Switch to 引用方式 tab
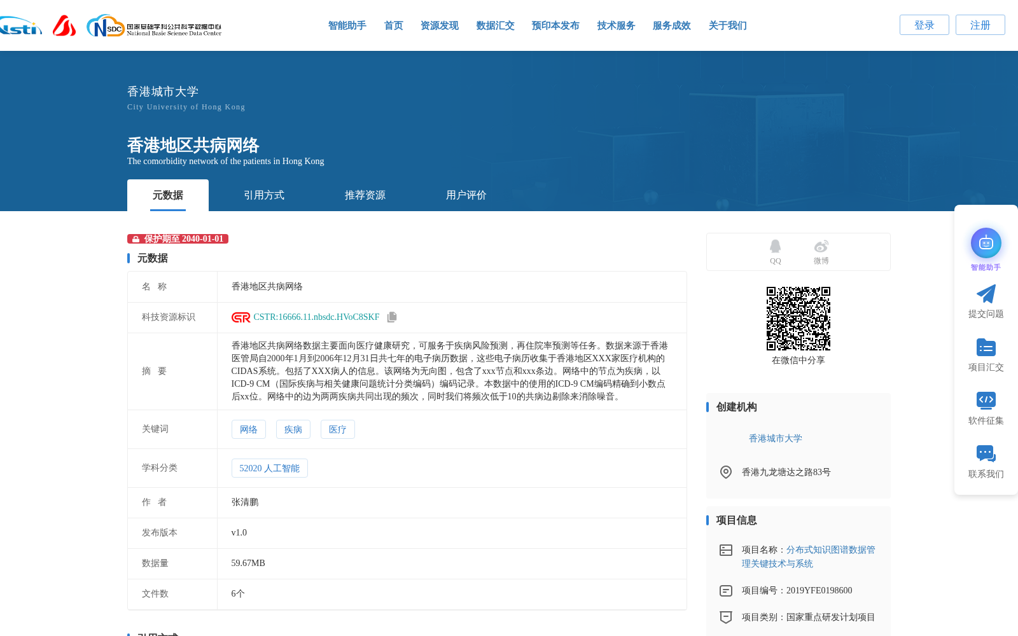Screen dimensions: 1018x636 point(264,195)
